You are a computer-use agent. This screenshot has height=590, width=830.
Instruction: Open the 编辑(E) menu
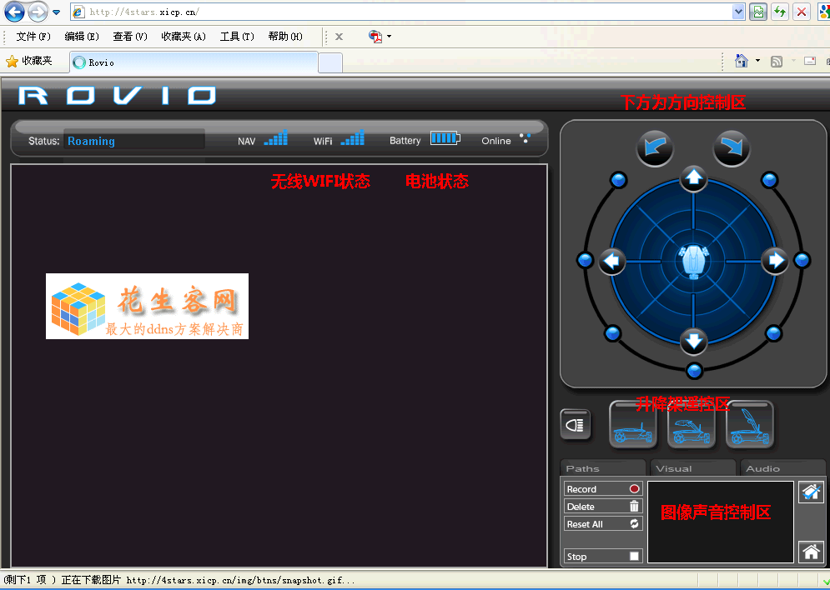pyautogui.click(x=82, y=37)
